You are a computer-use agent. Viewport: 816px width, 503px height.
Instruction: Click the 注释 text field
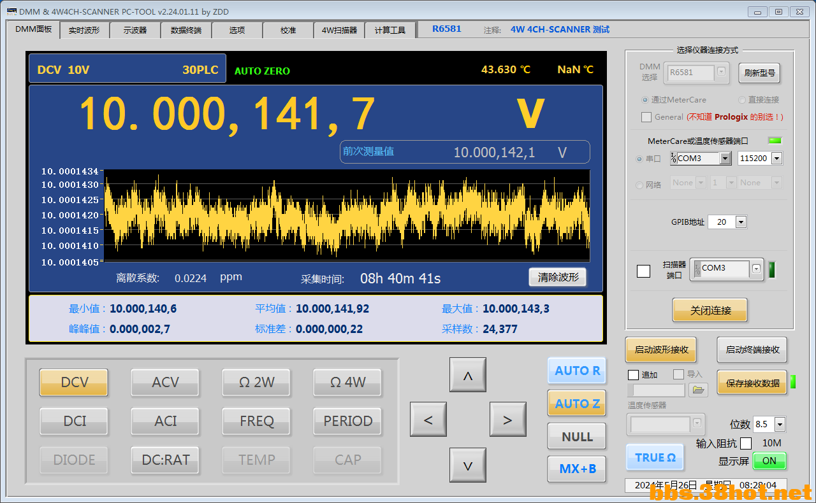point(560,29)
